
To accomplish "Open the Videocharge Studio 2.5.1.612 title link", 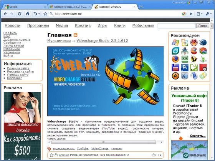I will (102, 41).
